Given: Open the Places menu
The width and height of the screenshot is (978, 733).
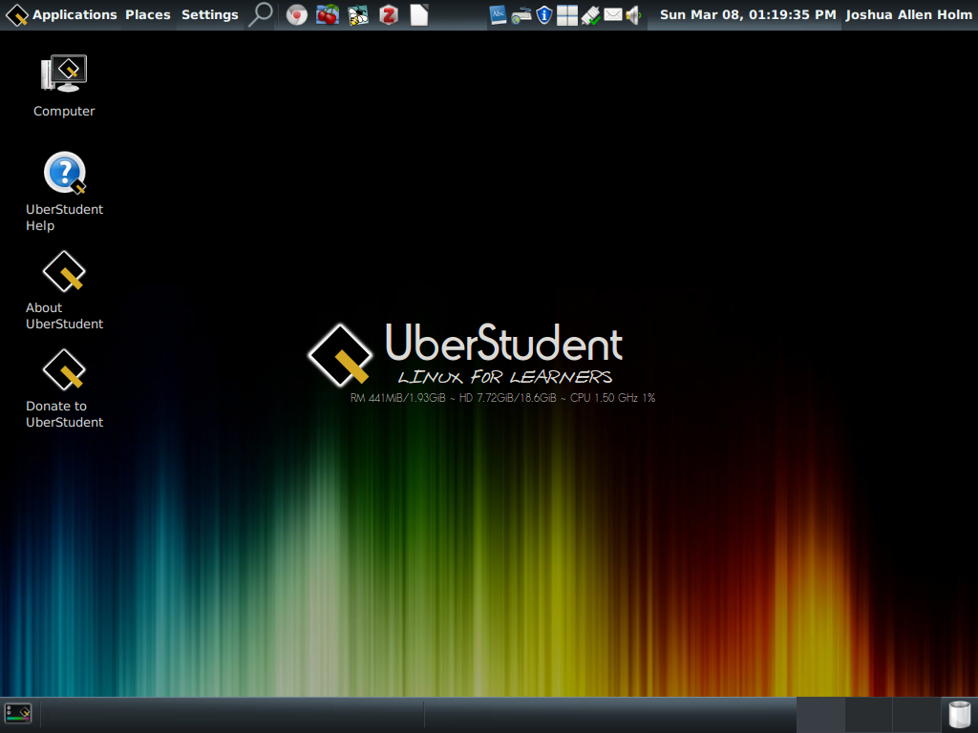Looking at the screenshot, I should (147, 14).
